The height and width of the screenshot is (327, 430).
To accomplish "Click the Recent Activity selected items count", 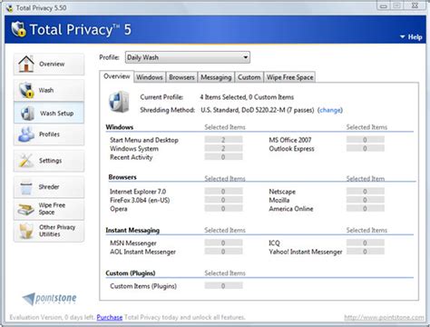I will [x=223, y=157].
